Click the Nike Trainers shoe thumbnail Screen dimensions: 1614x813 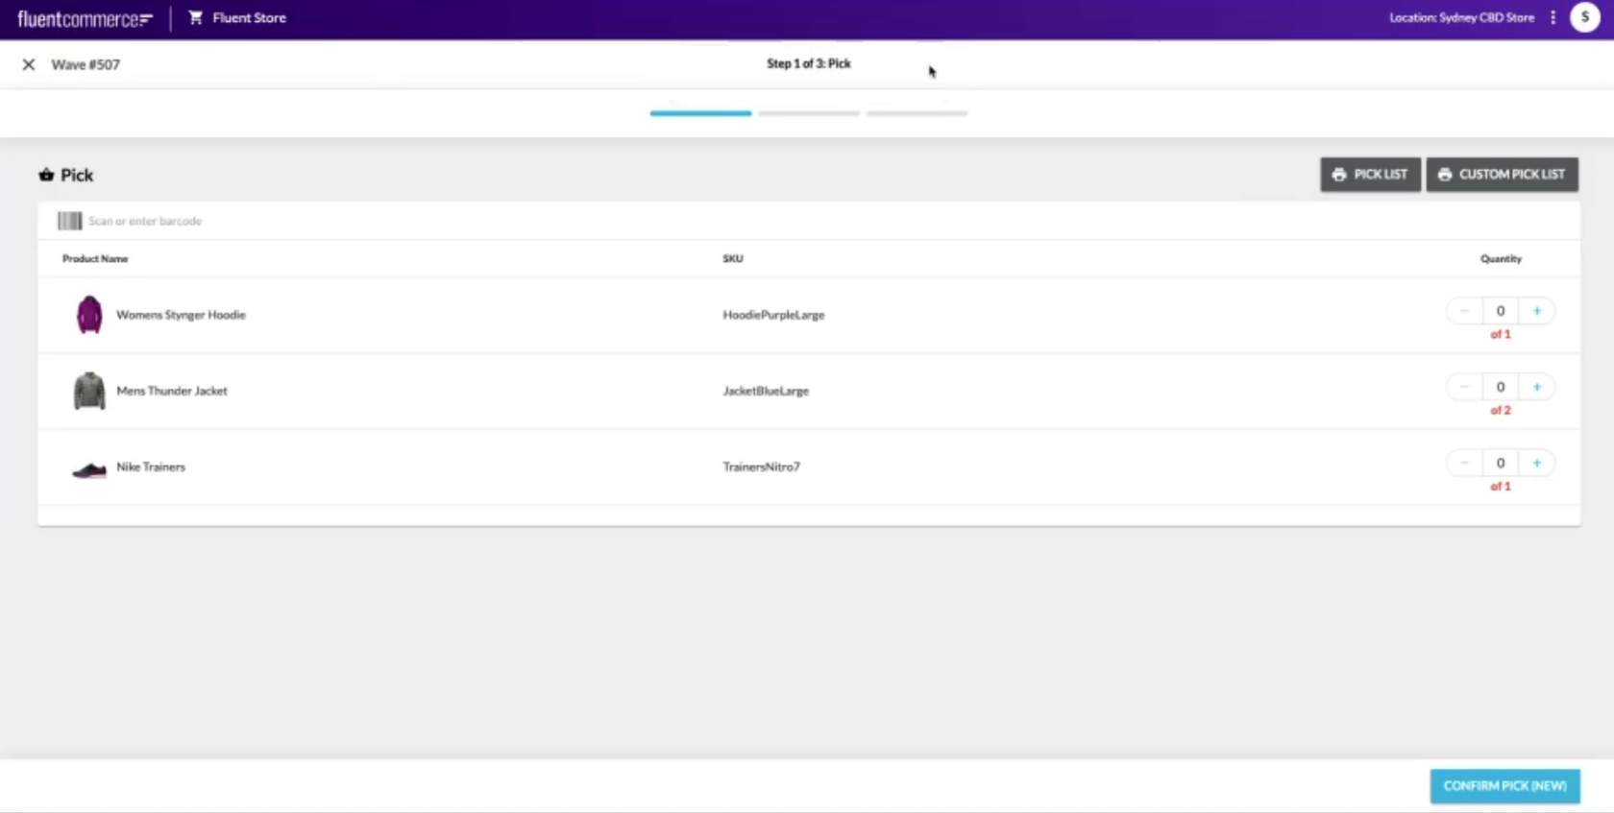(x=89, y=468)
